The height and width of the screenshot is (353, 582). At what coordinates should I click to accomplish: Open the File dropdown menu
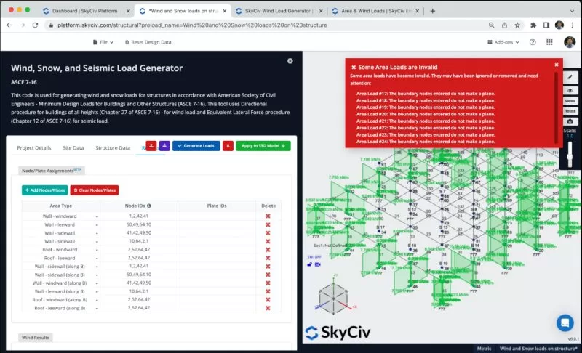(x=103, y=42)
